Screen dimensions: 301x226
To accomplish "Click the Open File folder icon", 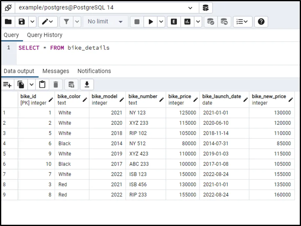I will click(8, 22).
